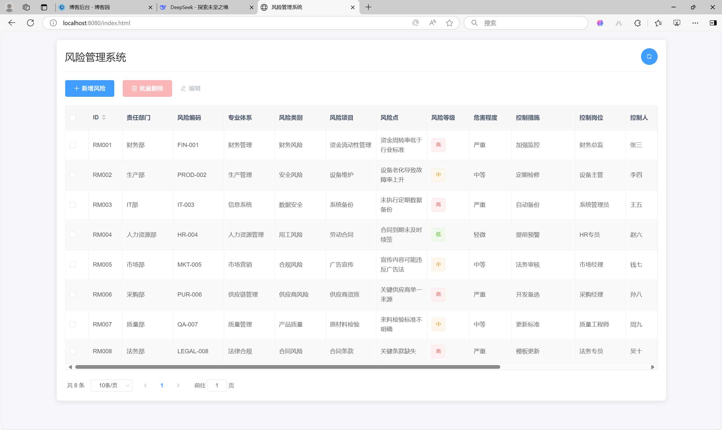Select the RM005 row checkbox
722x430 pixels.
[x=73, y=265]
